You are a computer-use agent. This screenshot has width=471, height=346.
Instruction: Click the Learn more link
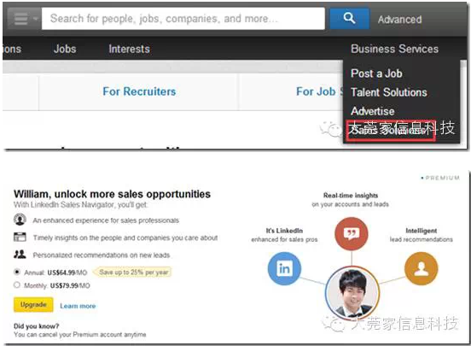pyautogui.click(x=78, y=306)
